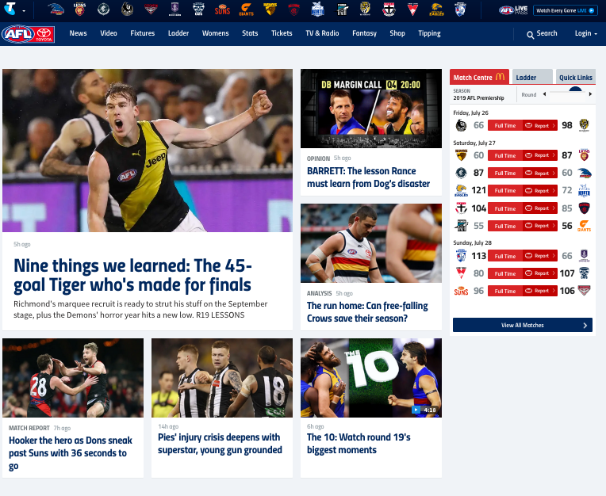Open the Geelong Cats logo in top bar
The image size is (606, 496).
click(198, 10)
